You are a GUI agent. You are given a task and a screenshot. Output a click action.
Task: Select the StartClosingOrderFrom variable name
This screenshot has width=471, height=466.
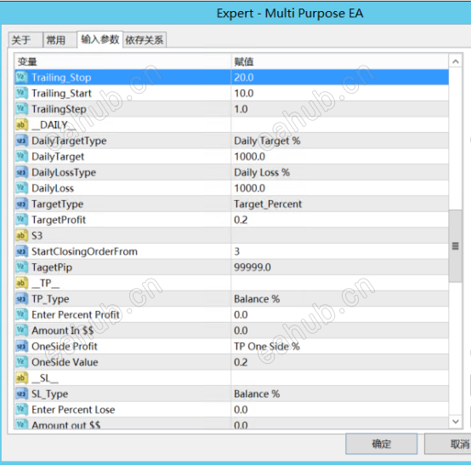pos(84,251)
